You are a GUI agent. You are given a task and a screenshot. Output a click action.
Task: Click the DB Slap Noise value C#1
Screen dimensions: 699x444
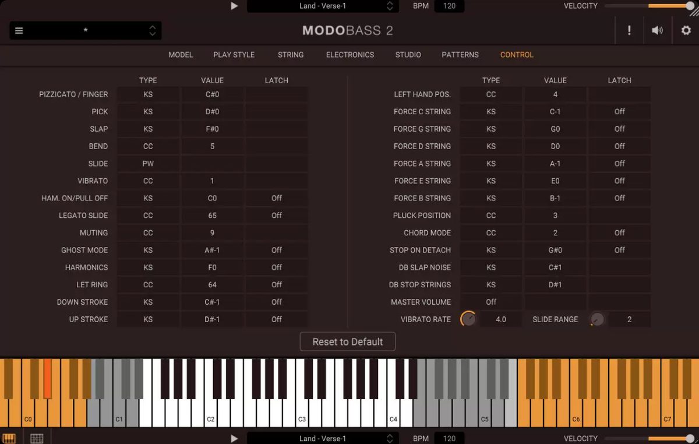pos(555,267)
